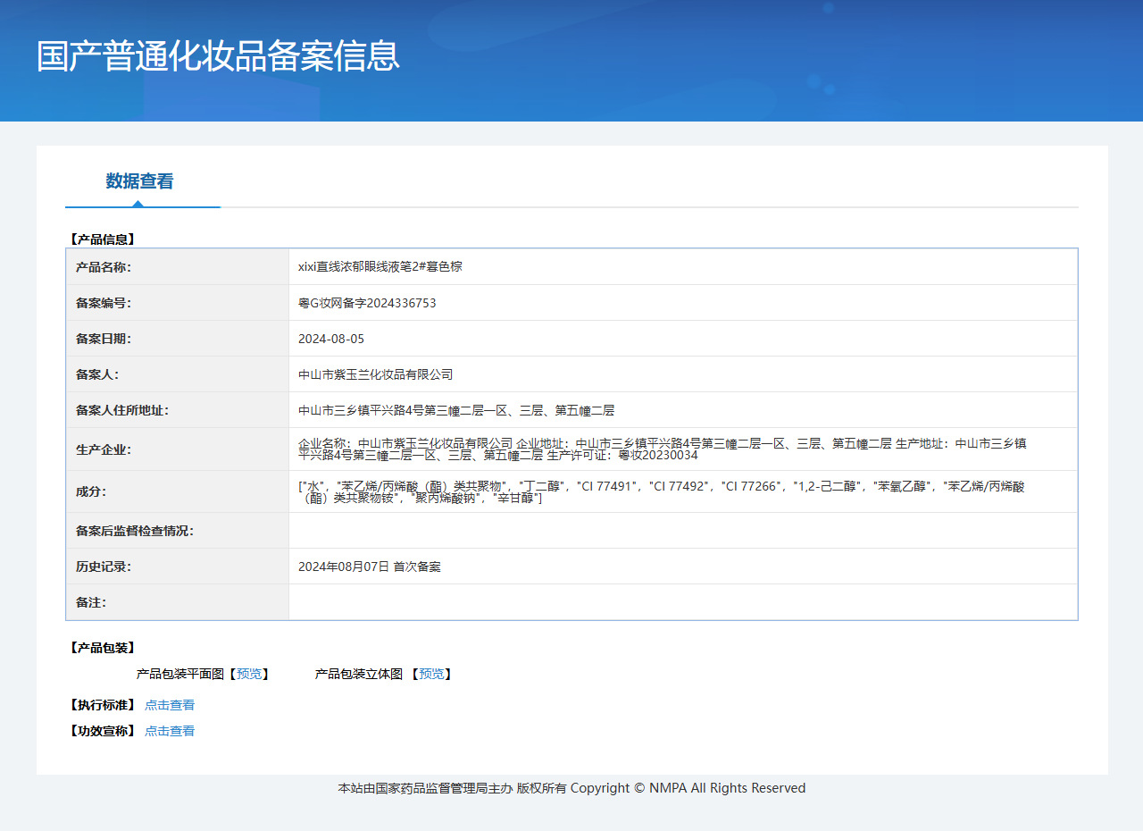This screenshot has width=1143, height=831.
Task: Click the 产品包装立体图 label
Action: click(x=359, y=674)
